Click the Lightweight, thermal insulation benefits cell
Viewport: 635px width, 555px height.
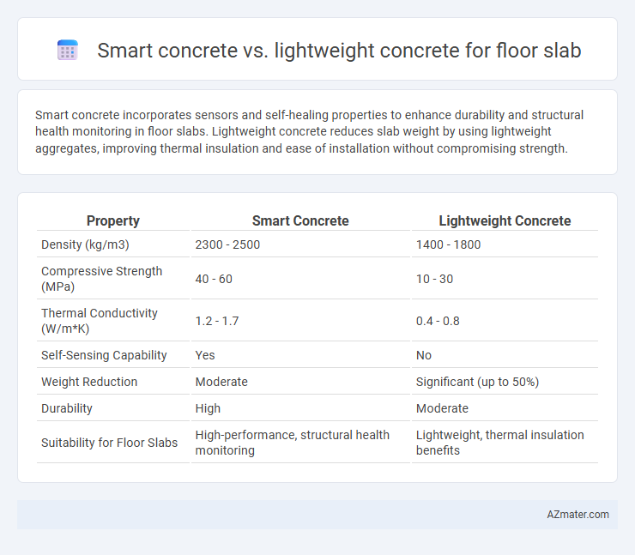click(500, 443)
